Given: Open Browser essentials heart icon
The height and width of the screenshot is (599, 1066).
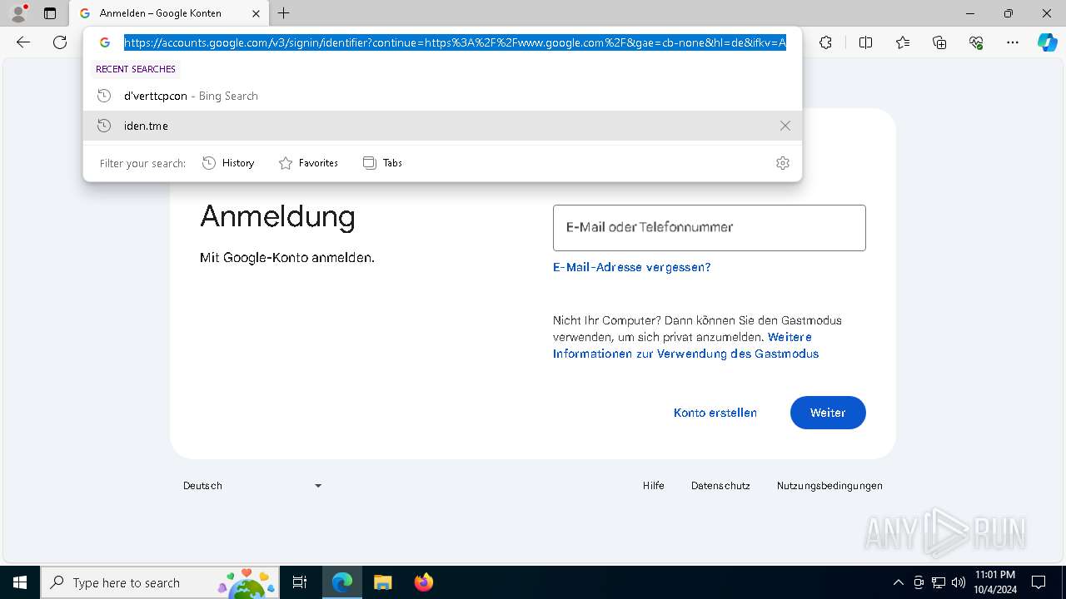Looking at the screenshot, I should pyautogui.click(x=976, y=42).
